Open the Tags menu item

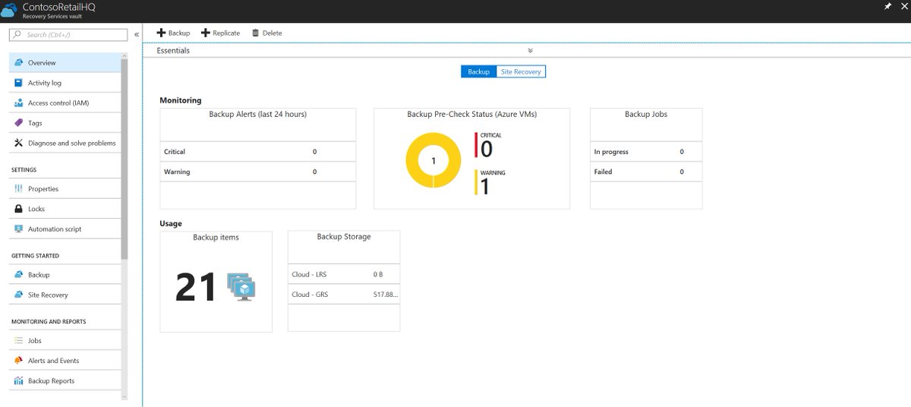[65, 123]
